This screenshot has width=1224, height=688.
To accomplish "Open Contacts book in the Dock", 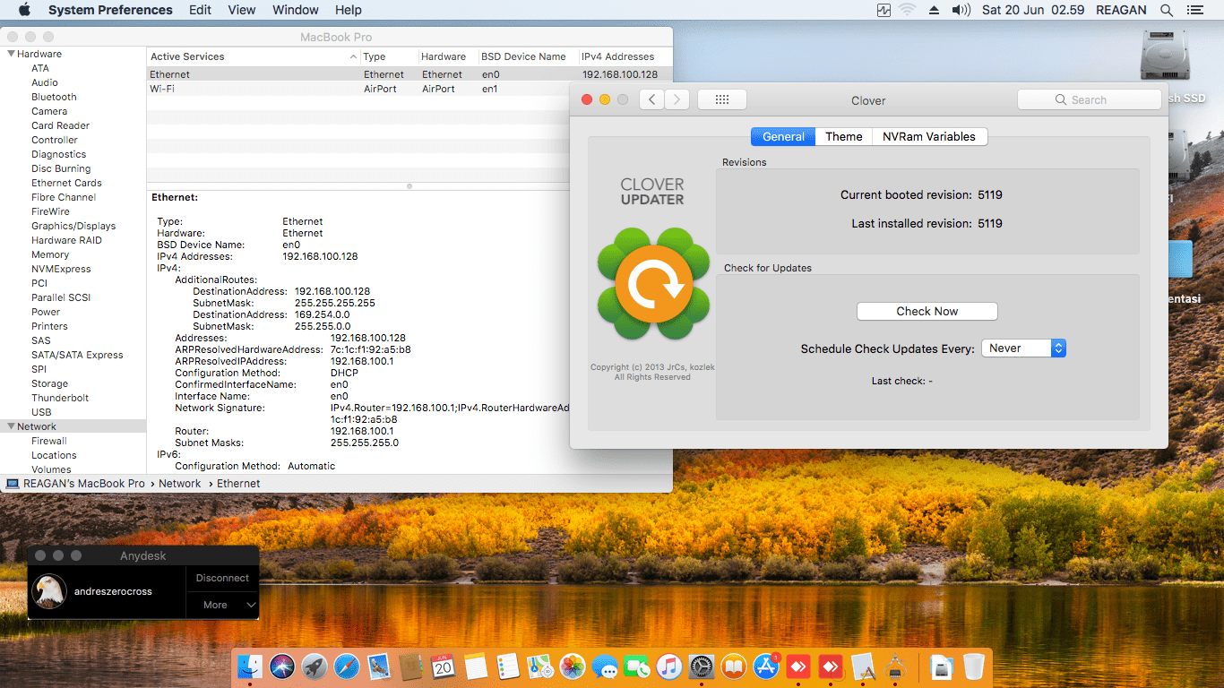I will (x=410, y=666).
